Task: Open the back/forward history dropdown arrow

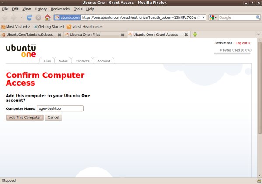Action: pyautogui.click(x=21, y=17)
